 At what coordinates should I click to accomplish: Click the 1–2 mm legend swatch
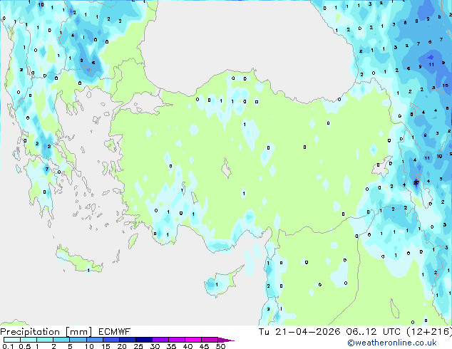point(45,340)
